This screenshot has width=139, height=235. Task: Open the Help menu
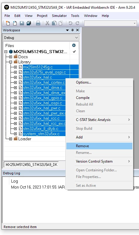pyautogui.click(x=105, y=16)
